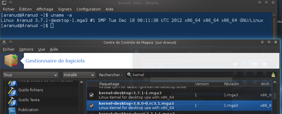Open the Publication category icon

point(12,111)
